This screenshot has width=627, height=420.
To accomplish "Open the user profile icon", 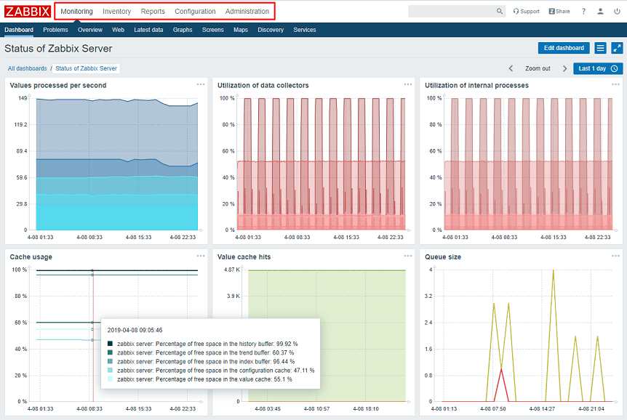I will [600, 12].
